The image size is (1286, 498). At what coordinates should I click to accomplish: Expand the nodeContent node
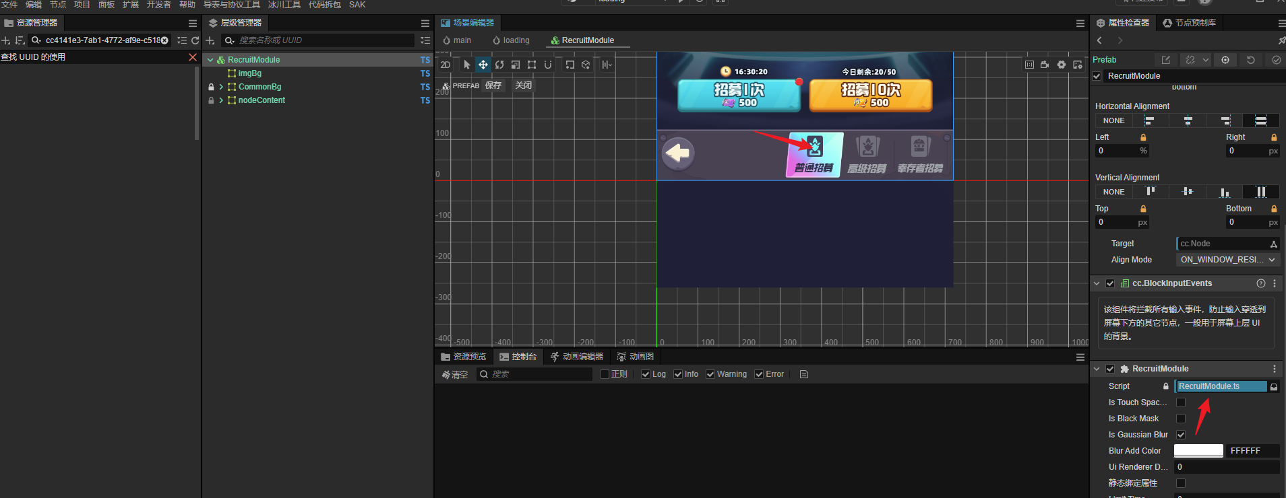(x=221, y=100)
